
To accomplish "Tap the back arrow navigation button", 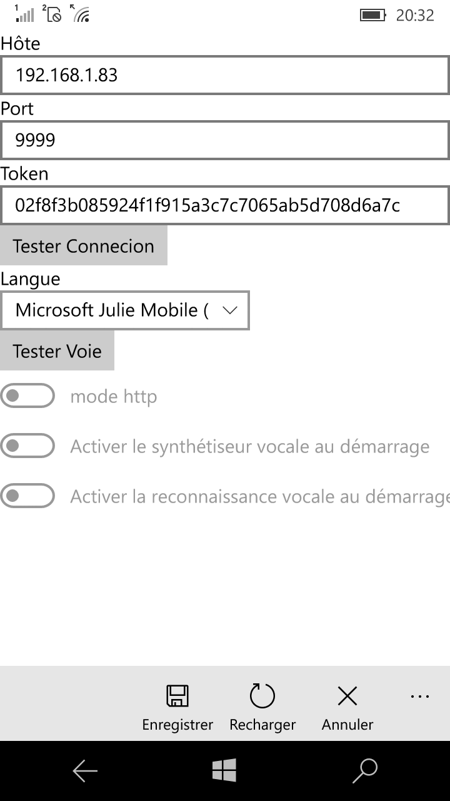I will coord(85,771).
